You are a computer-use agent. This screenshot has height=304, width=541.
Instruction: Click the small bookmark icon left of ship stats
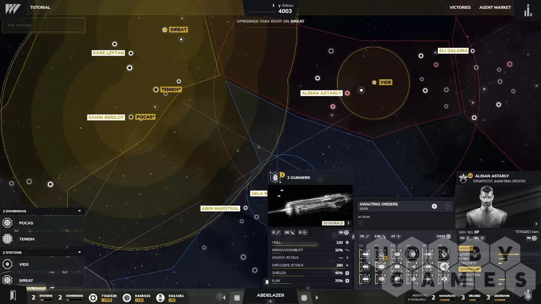(x=267, y=282)
